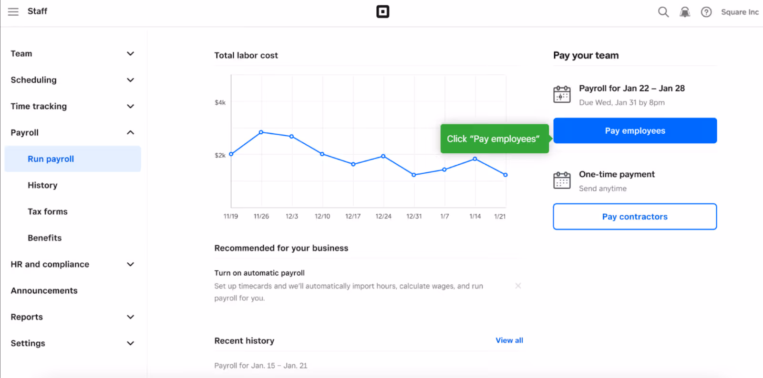Image resolution: width=763 pixels, height=378 pixels.
Task: Click the Time tracking sidebar label
Action: 39,106
